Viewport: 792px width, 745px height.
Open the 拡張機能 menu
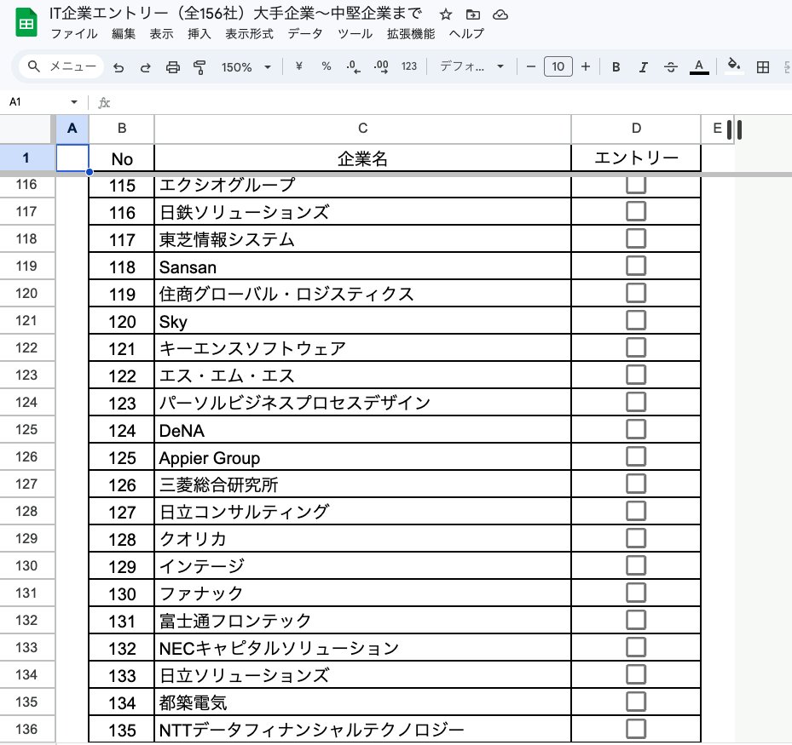[x=411, y=34]
